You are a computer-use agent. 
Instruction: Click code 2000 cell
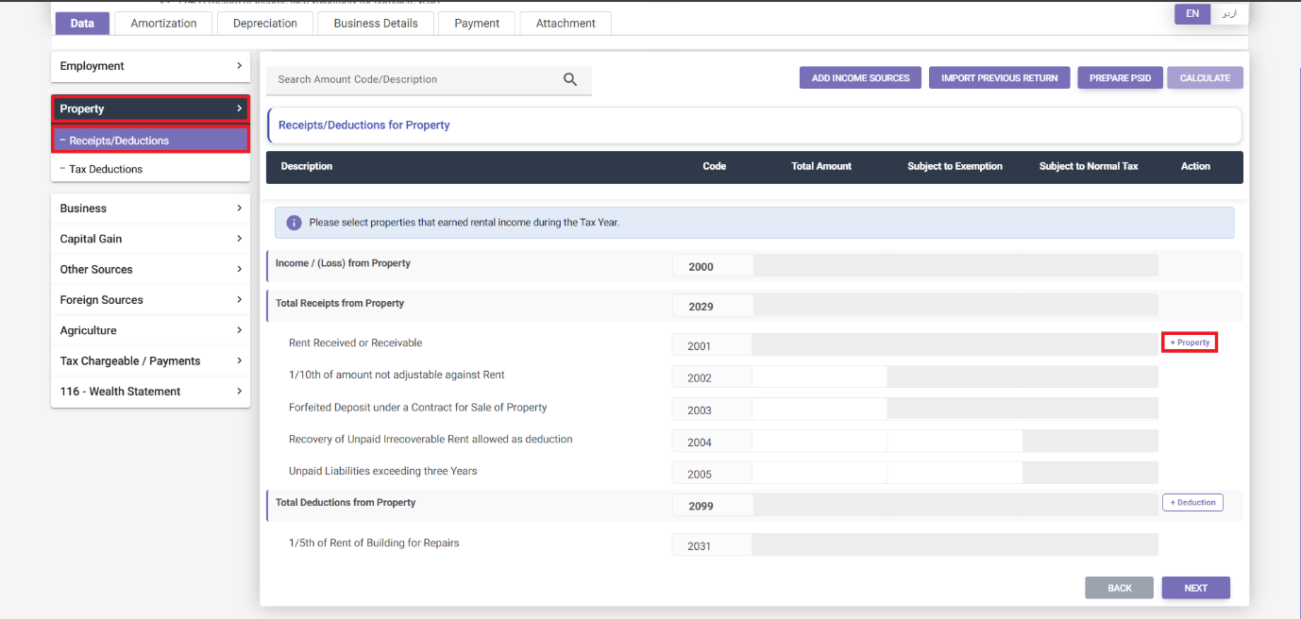point(712,266)
